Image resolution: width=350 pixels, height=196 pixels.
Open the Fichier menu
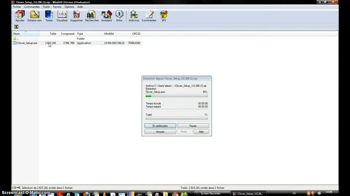(17, 7)
